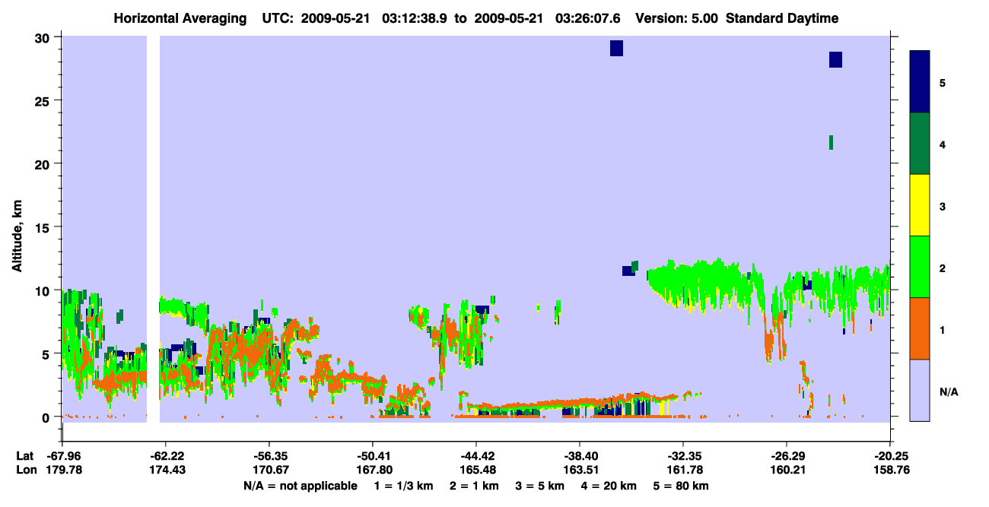Click latitude value -26.29

tap(787, 455)
